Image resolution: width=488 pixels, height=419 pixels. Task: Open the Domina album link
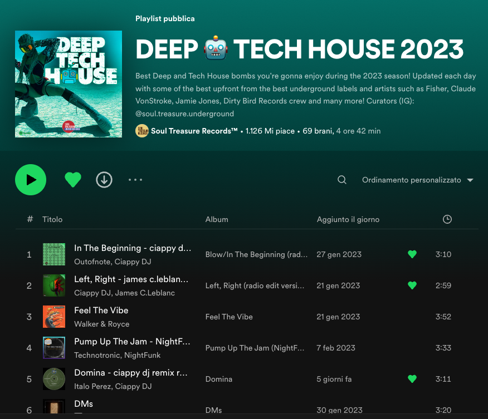point(219,379)
